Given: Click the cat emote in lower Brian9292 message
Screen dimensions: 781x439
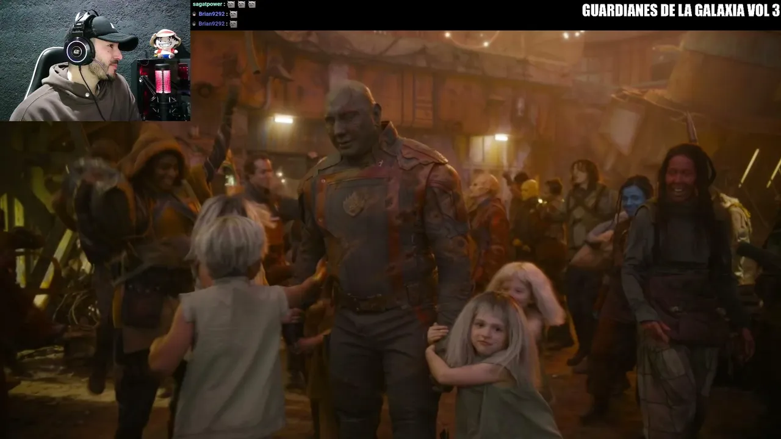Looking at the screenshot, I should (x=234, y=24).
